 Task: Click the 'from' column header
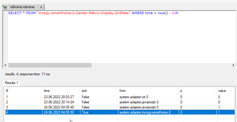148,91
